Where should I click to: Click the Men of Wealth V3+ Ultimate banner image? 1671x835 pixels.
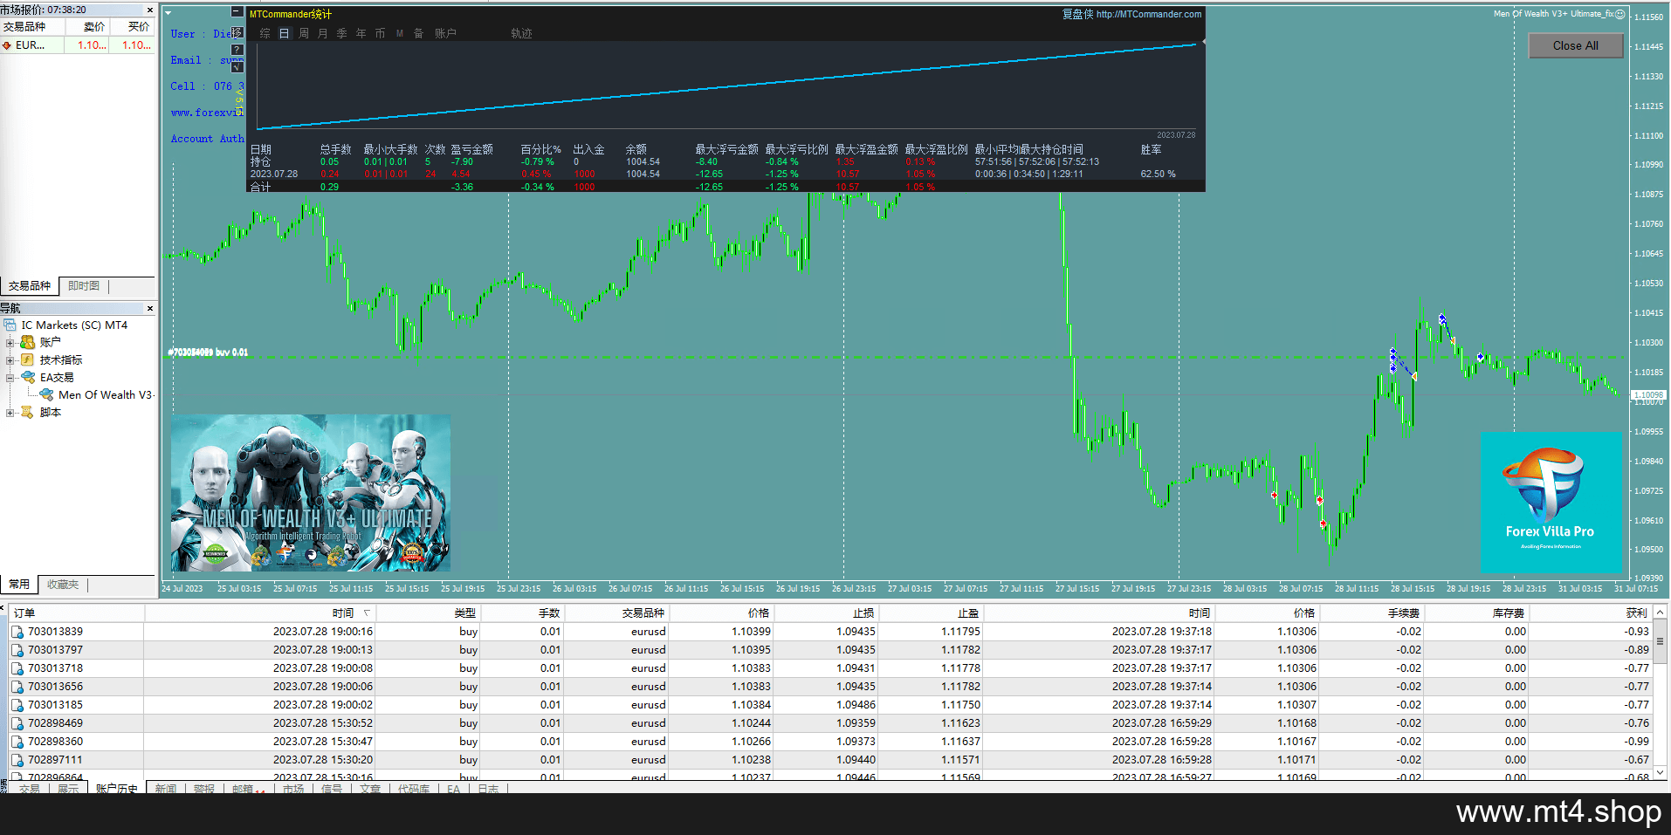[311, 493]
